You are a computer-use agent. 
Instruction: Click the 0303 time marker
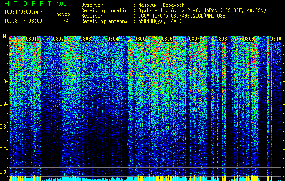(86, 39)
